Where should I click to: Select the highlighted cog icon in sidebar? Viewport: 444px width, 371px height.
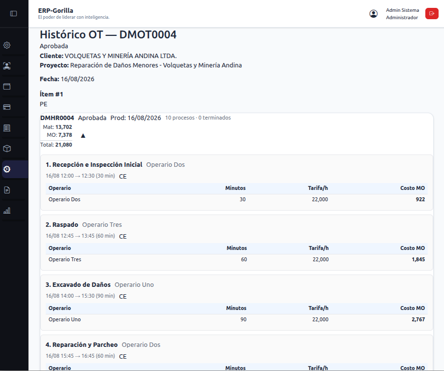(7, 169)
